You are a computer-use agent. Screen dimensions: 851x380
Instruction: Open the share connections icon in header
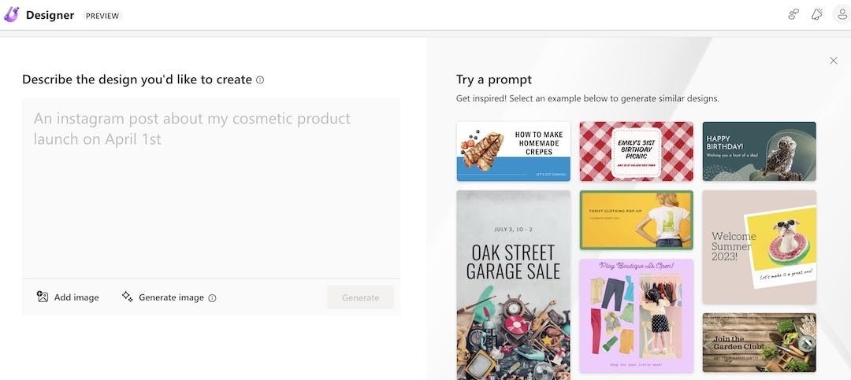click(793, 15)
